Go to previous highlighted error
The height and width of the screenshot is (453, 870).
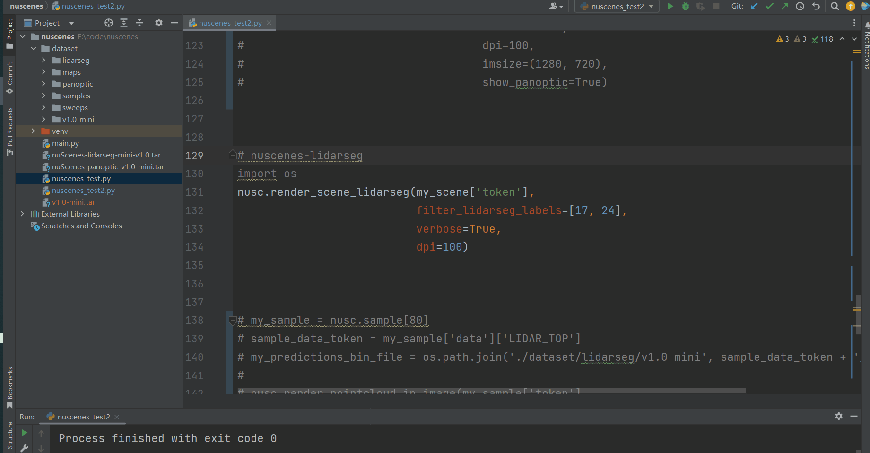842,39
